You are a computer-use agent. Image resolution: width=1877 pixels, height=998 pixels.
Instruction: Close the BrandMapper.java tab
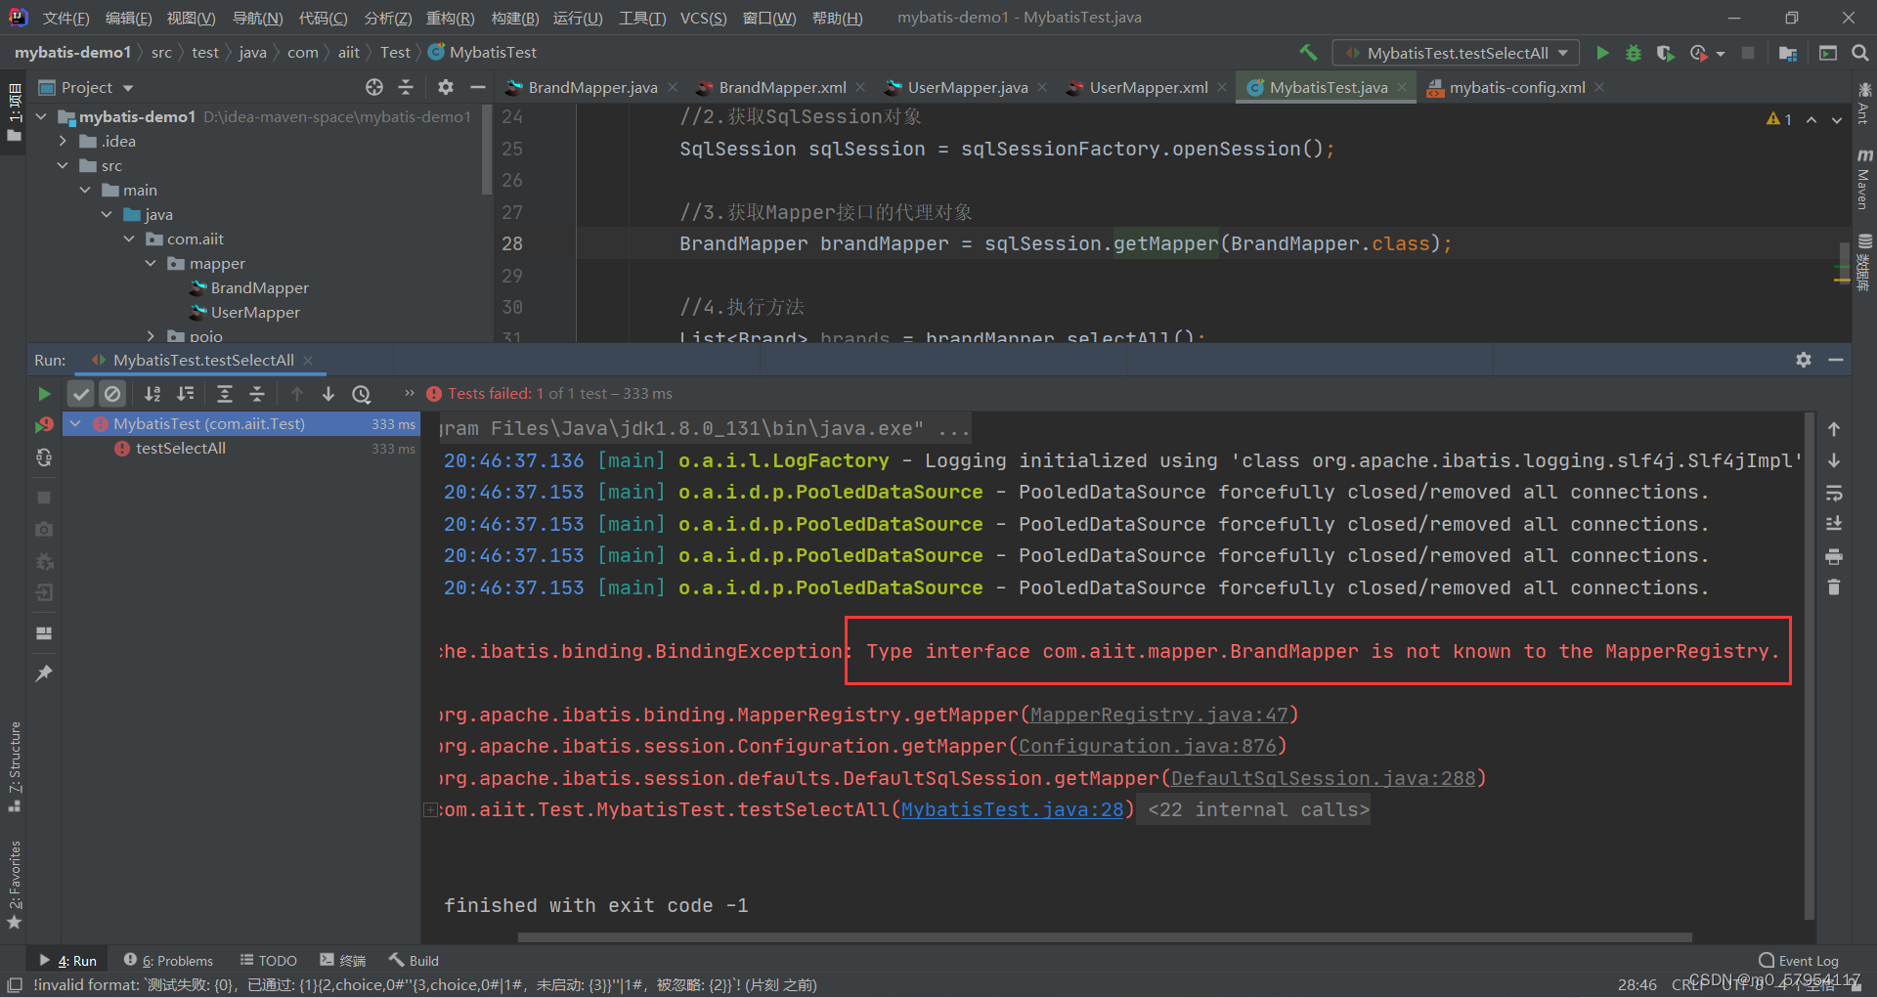click(673, 87)
